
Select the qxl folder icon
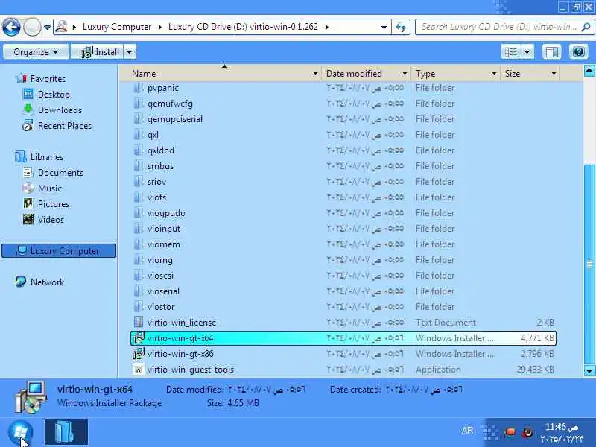(x=139, y=135)
